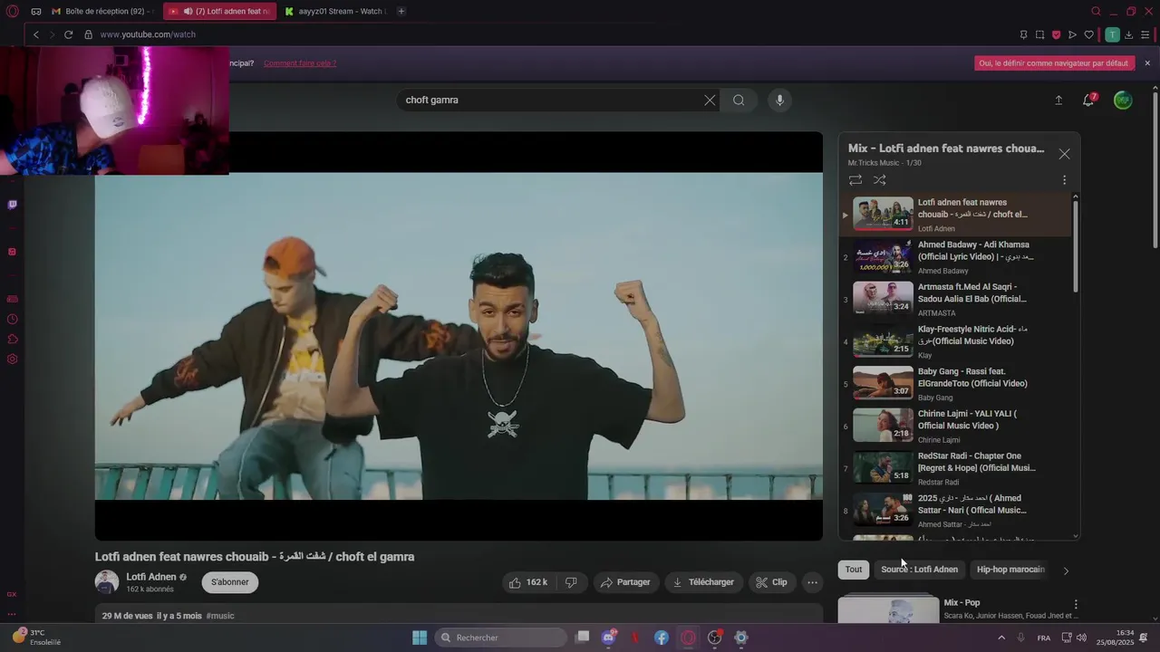Open the green T extension icon
This screenshot has width=1160, height=652.
pos(1112,34)
